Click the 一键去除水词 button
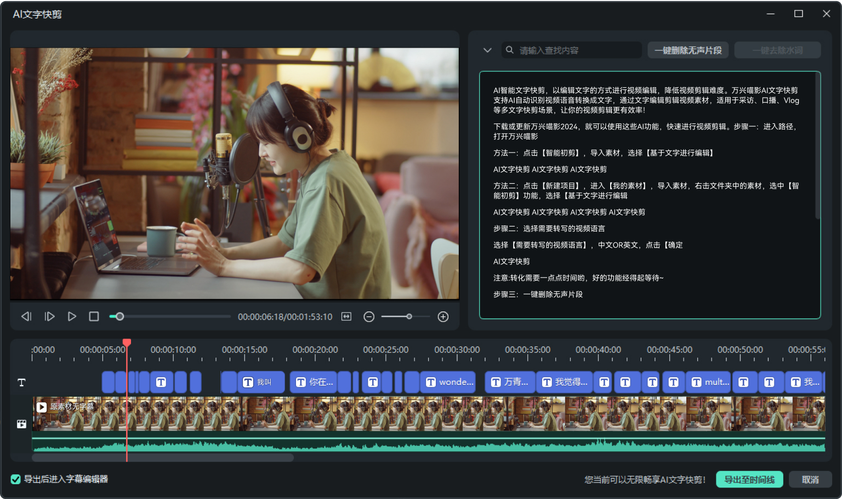Viewport: 842px width, 499px height. (777, 50)
